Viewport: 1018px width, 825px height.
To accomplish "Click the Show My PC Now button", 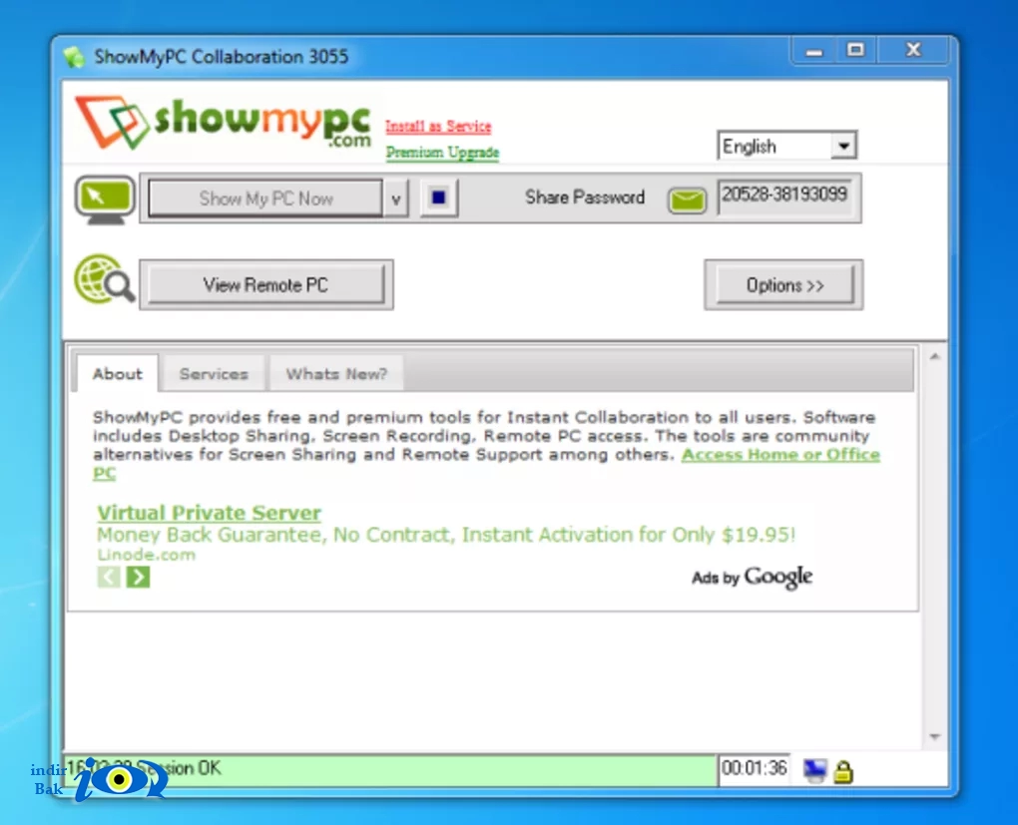I will coord(265,198).
